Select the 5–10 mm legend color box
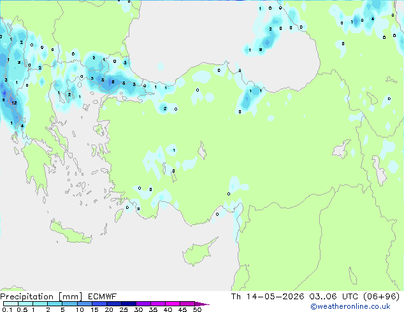This screenshot has width=404, height=312. coord(69,304)
